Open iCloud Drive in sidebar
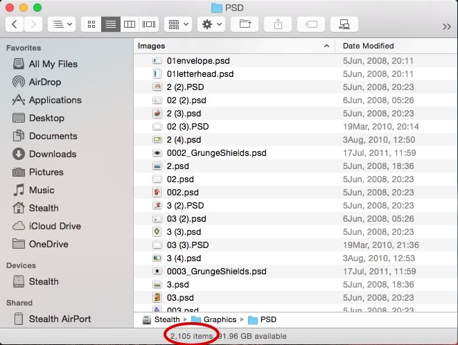 point(46,226)
